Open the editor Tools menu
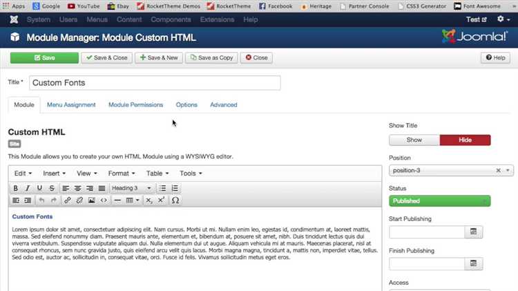Image resolution: width=518 pixels, height=291 pixels. pyautogui.click(x=191, y=173)
